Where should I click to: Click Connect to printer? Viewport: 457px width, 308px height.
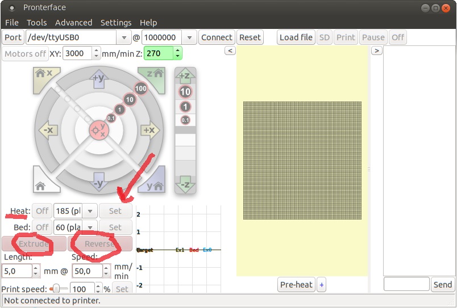pyautogui.click(x=217, y=37)
